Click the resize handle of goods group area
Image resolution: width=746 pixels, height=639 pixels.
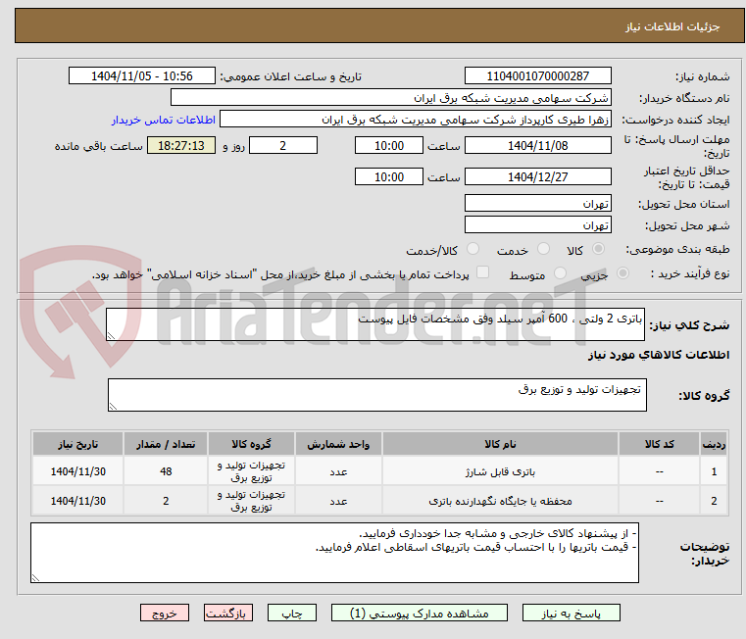[113, 406]
